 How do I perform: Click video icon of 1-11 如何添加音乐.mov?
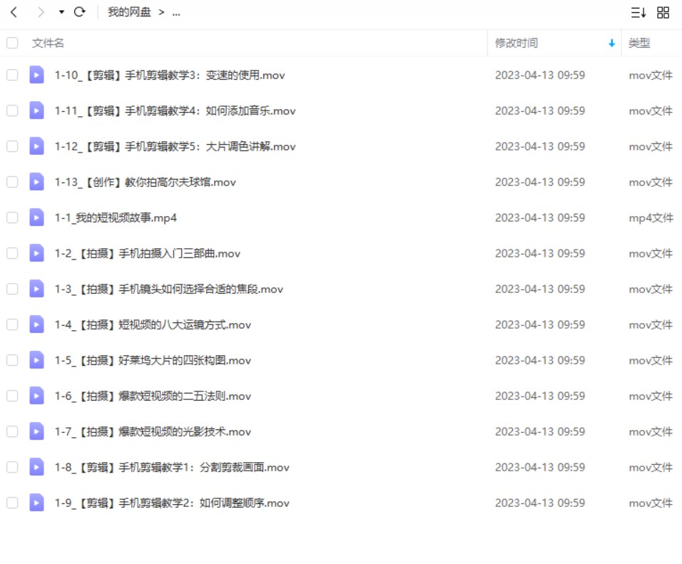click(36, 111)
